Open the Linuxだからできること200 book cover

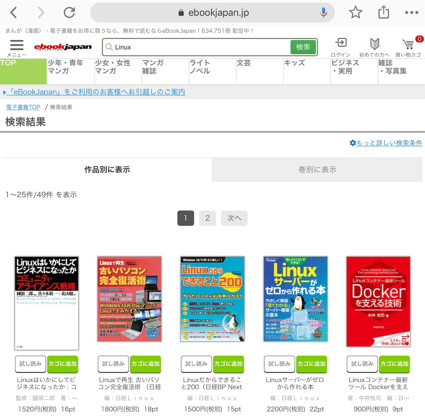tap(212, 299)
